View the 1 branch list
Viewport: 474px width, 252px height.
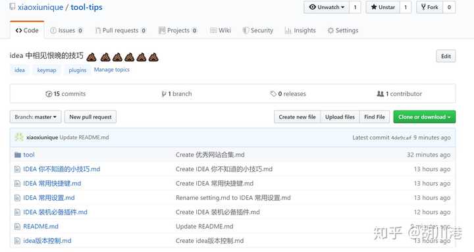coord(177,94)
